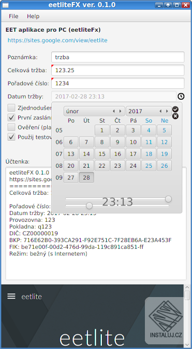The height and width of the screenshot is (349, 192).
Task: Go to the next month arrow
Action: click(120, 111)
